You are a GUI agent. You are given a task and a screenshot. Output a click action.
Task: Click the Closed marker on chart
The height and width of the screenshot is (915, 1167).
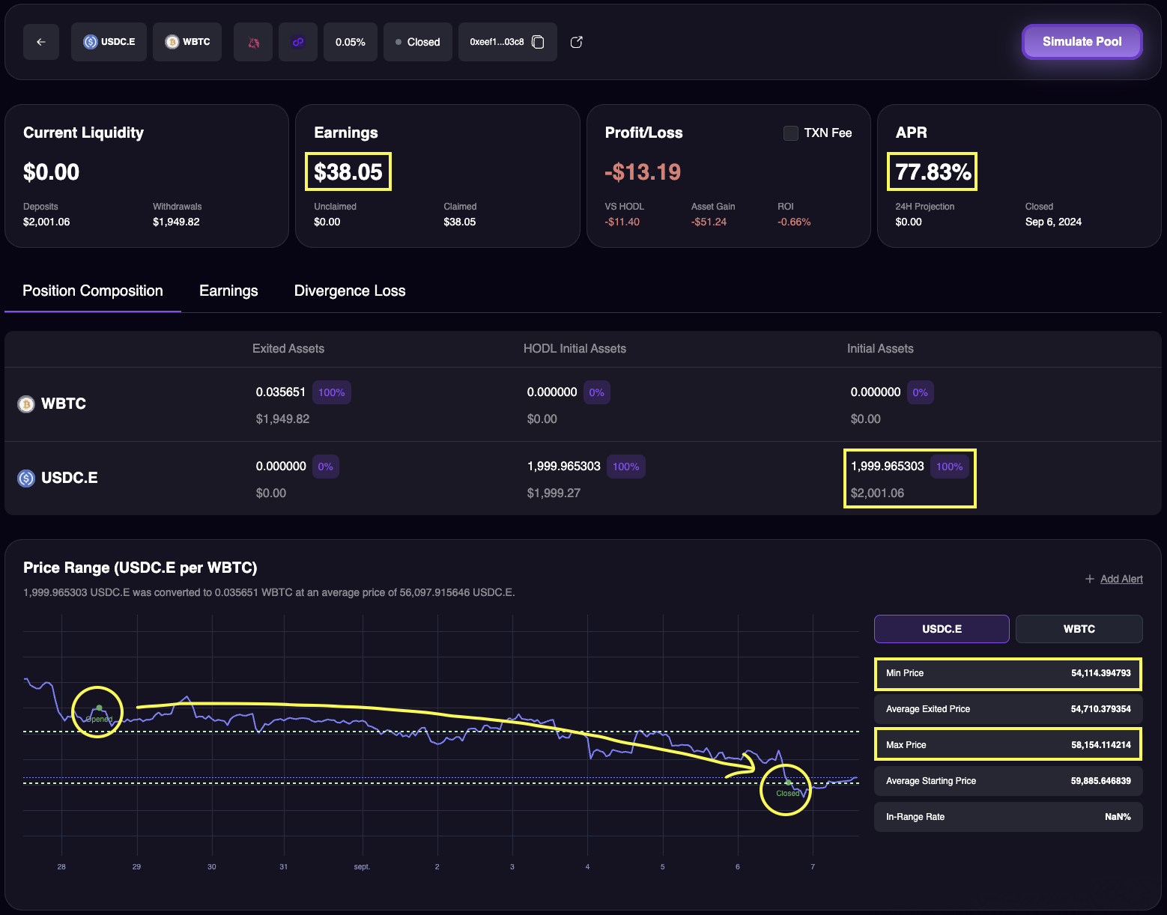(788, 782)
